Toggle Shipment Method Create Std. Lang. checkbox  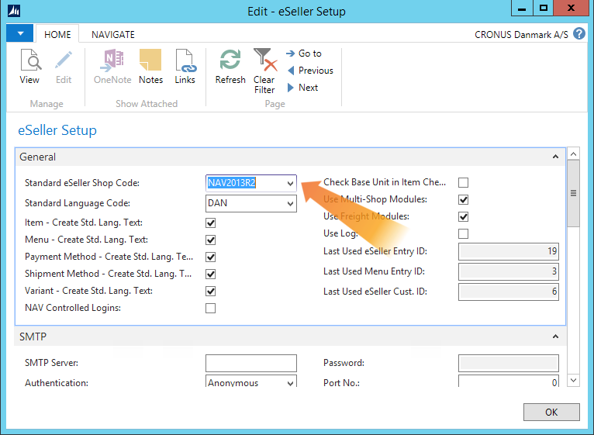211,274
